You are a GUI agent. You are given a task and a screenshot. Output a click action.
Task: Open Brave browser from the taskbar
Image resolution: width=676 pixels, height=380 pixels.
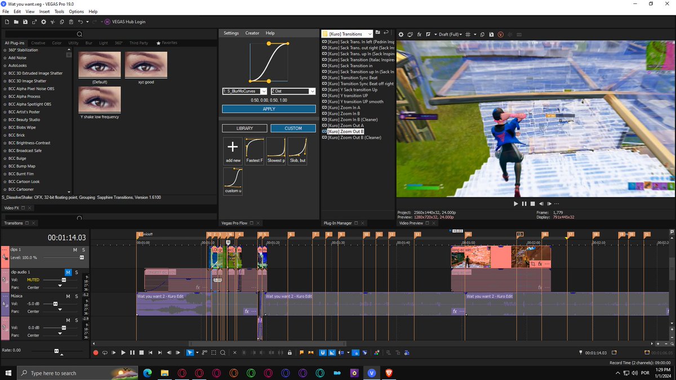(389, 373)
